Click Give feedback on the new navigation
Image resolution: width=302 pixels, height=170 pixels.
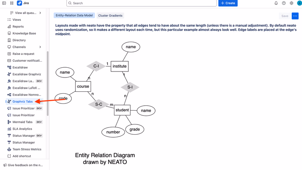click(23, 165)
